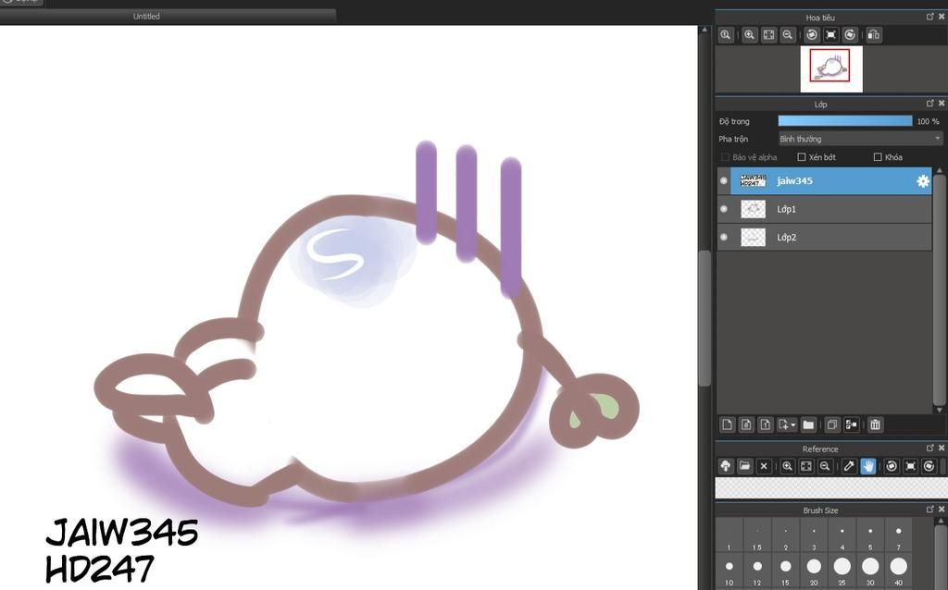Enable the Xén bớt checkbox
The height and width of the screenshot is (590, 948).
(x=801, y=157)
